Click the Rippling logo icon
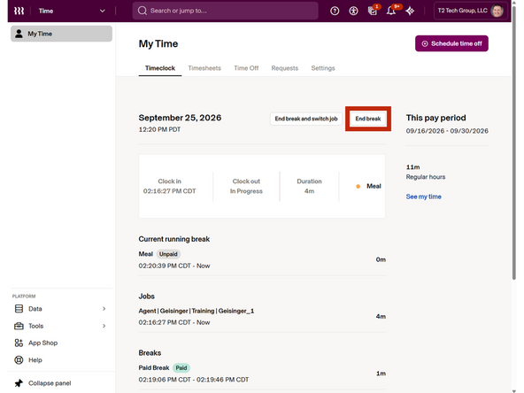The image size is (524, 393). point(19,11)
